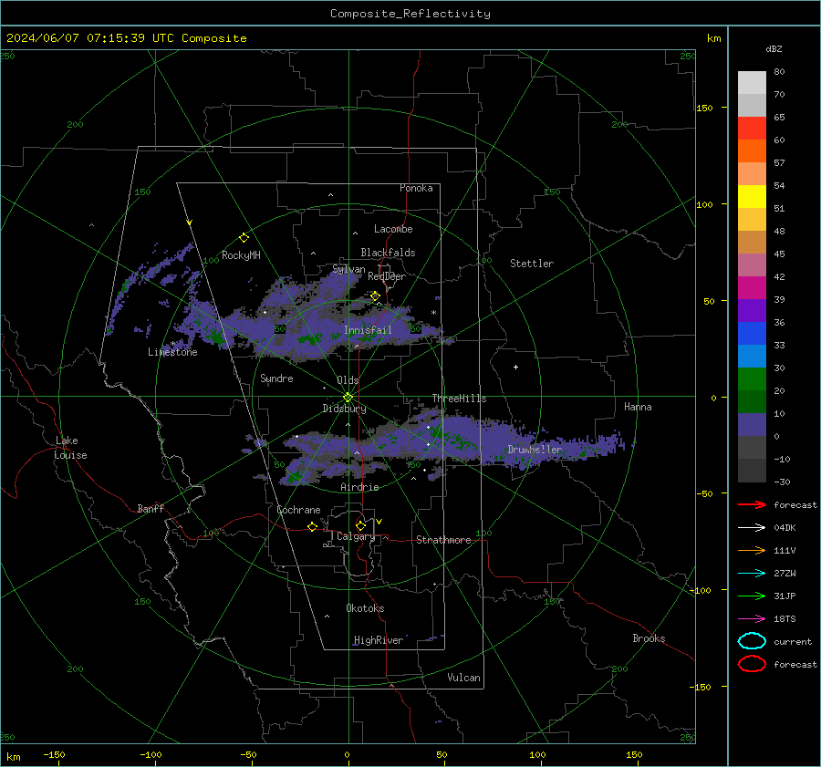The width and height of the screenshot is (821, 767).
Task: Click the yellow diamond marker below RedDeer
Action: click(375, 296)
